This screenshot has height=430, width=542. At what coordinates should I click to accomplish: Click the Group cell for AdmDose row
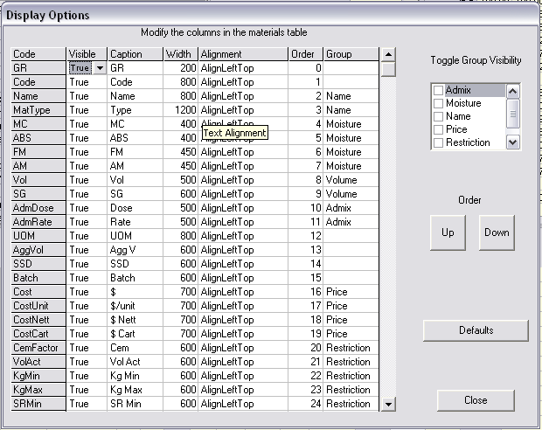tap(351, 208)
